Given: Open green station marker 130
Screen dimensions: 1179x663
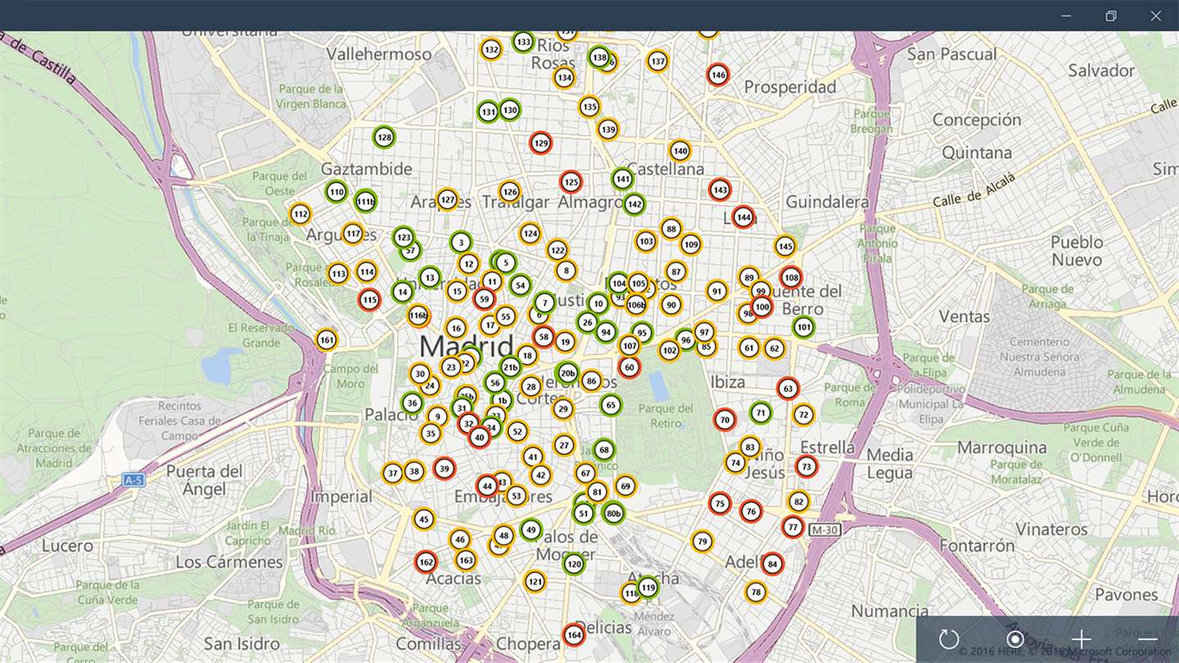Looking at the screenshot, I should [x=510, y=110].
